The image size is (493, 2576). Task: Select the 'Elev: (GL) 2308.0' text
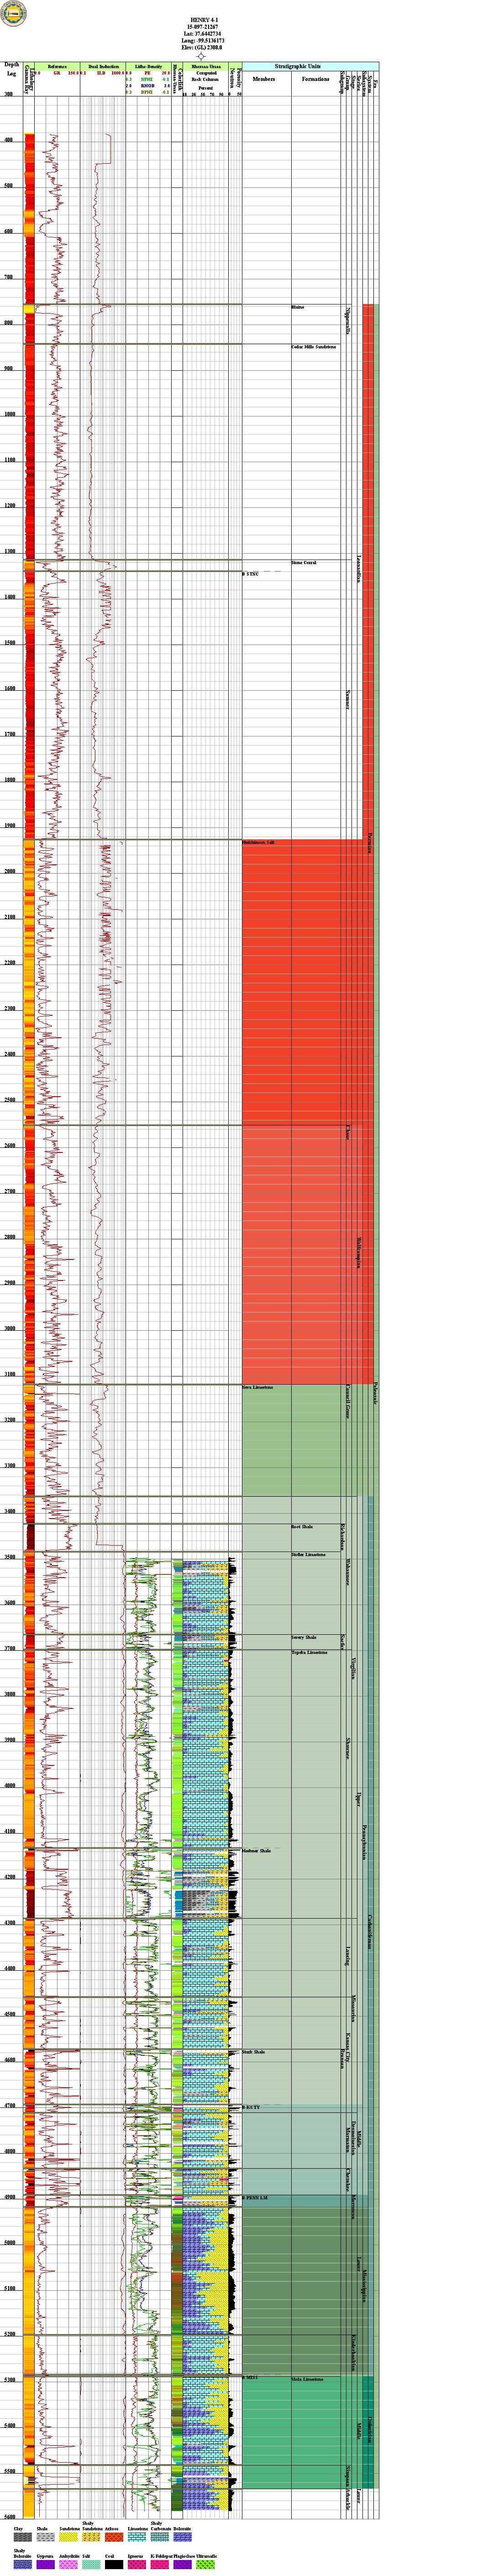pos(202,48)
